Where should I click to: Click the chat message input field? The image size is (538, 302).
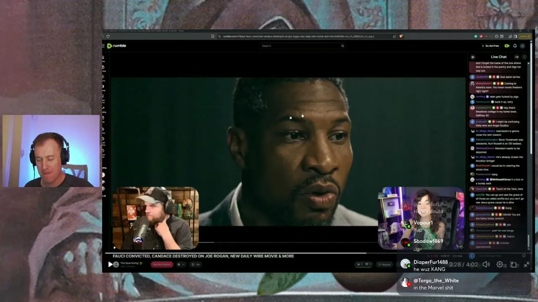(498, 255)
